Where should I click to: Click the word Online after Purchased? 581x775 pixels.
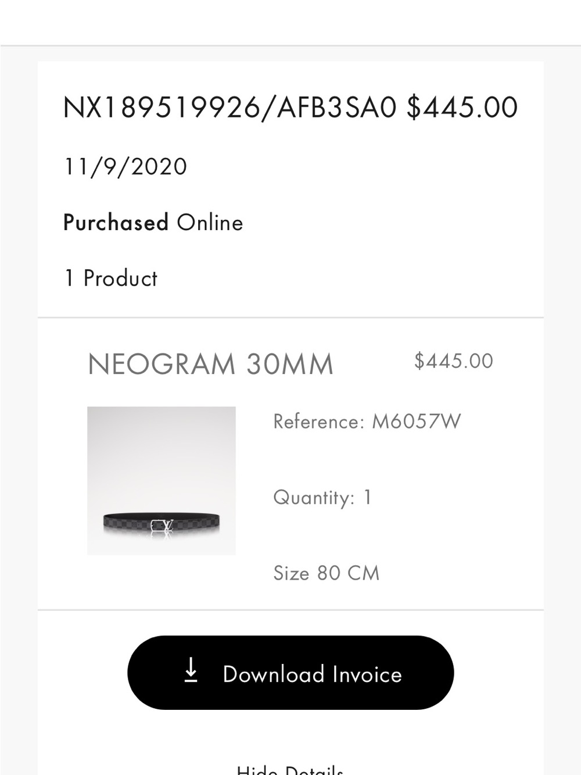[x=210, y=223]
